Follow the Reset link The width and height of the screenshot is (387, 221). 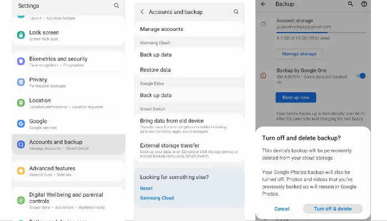pos(147,188)
